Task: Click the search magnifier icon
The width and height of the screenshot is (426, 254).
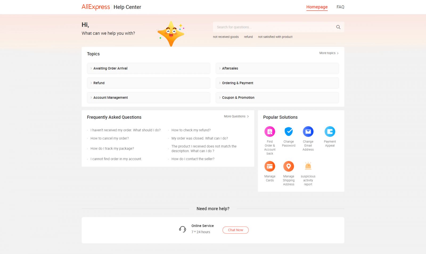Action: pos(338,27)
